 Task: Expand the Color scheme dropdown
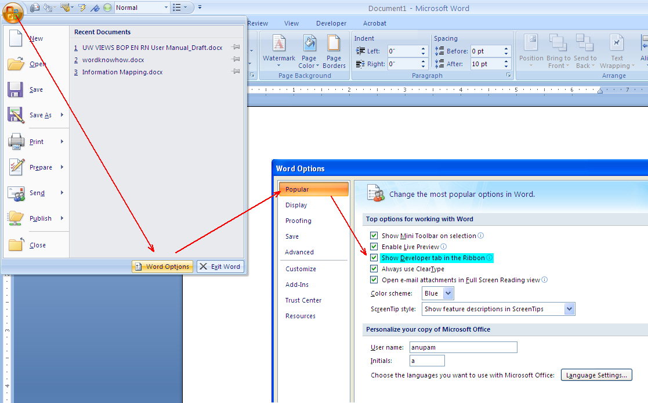[x=448, y=293]
